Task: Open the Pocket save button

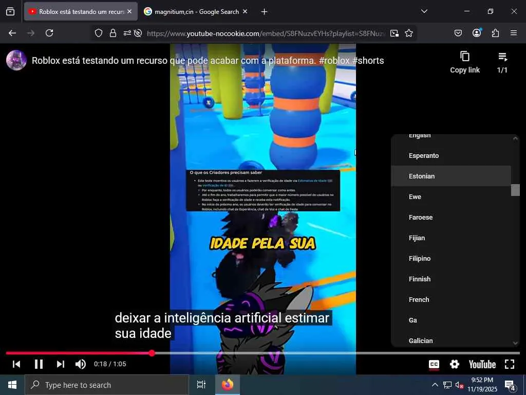Action: (x=458, y=33)
